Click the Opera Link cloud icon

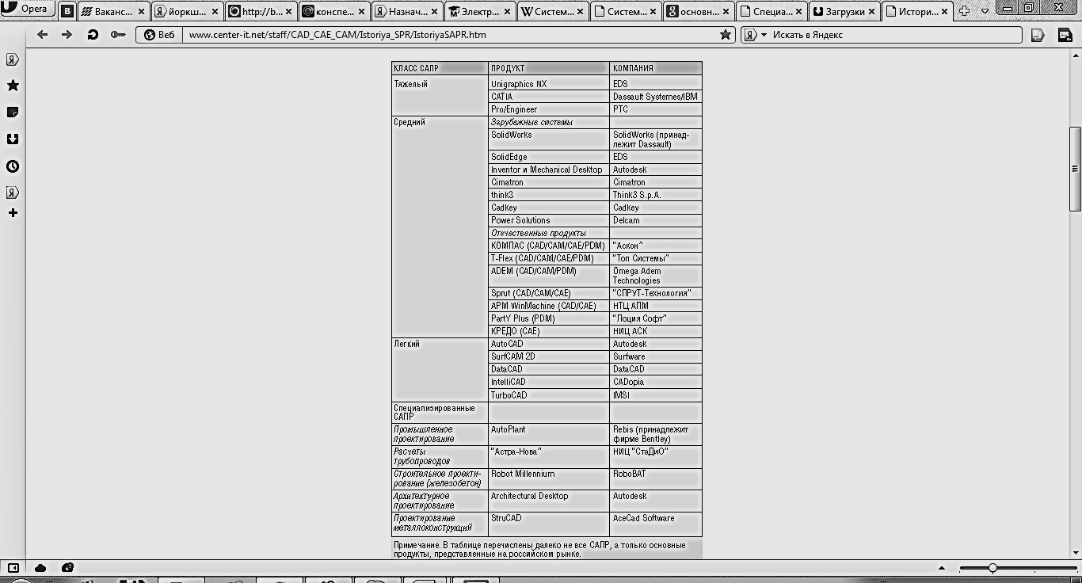(x=40, y=567)
